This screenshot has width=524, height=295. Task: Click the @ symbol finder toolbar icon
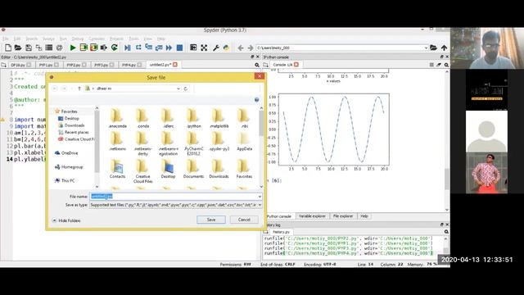click(59, 48)
